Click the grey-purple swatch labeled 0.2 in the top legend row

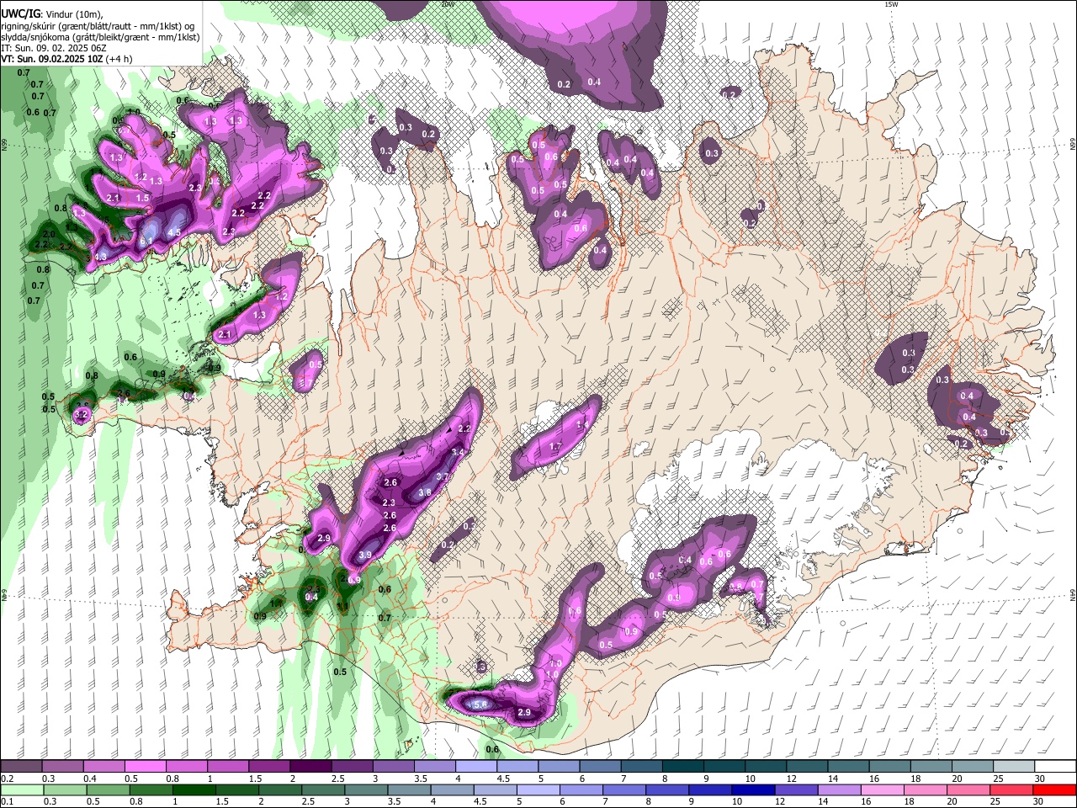(21, 767)
